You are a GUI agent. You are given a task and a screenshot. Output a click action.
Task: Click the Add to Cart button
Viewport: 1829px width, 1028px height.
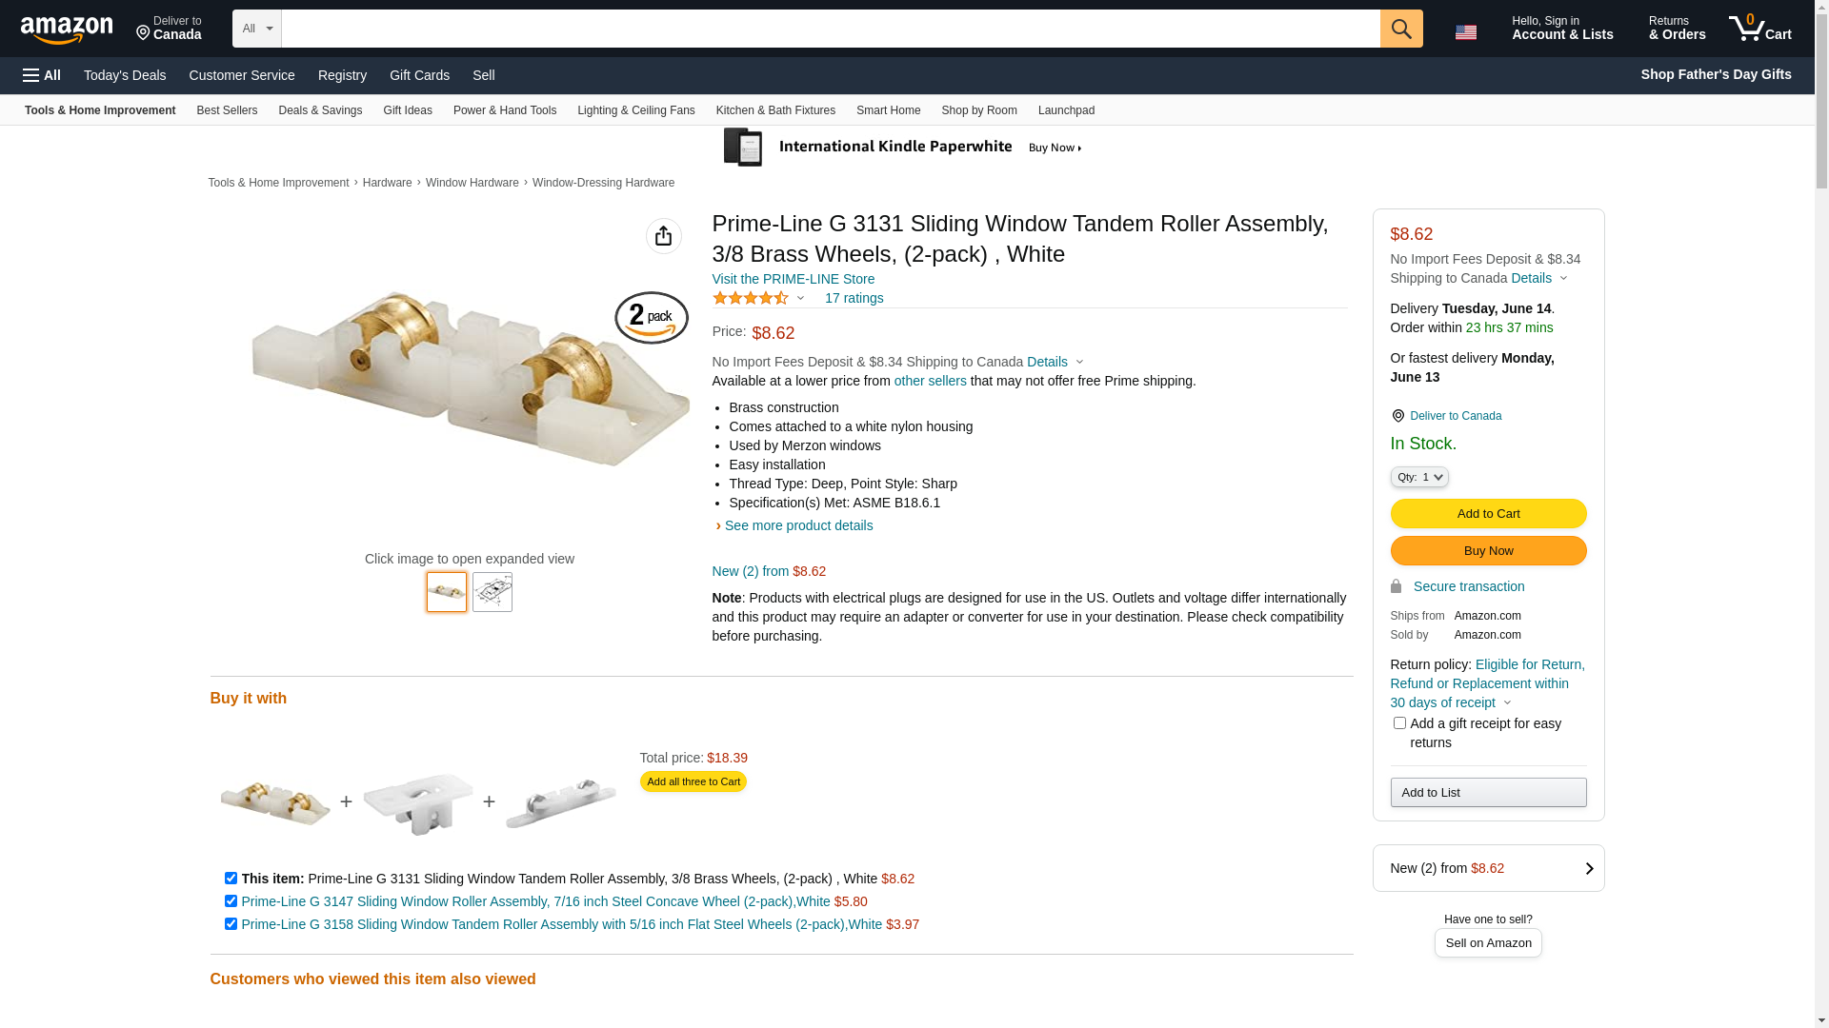[x=1488, y=514]
